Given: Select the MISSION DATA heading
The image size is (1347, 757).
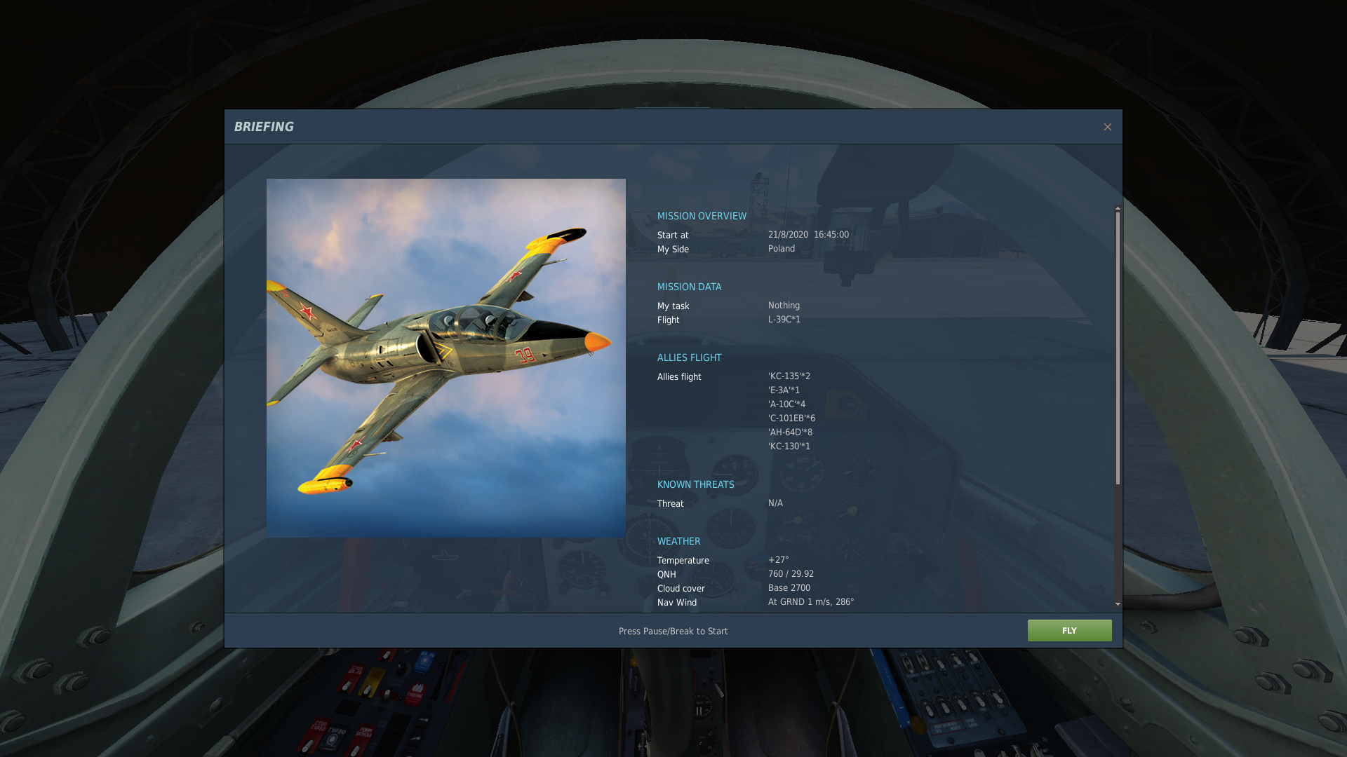Looking at the screenshot, I should tap(689, 287).
